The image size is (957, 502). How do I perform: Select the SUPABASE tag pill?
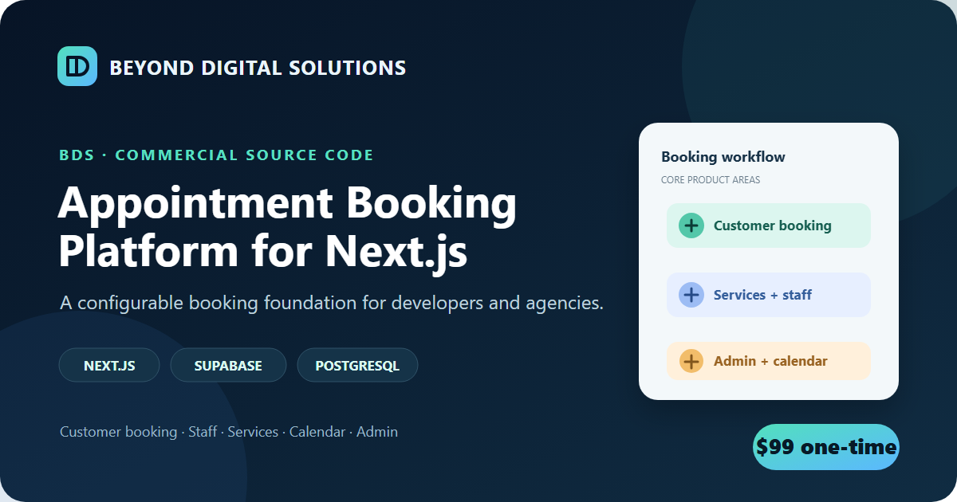pyautogui.click(x=228, y=366)
